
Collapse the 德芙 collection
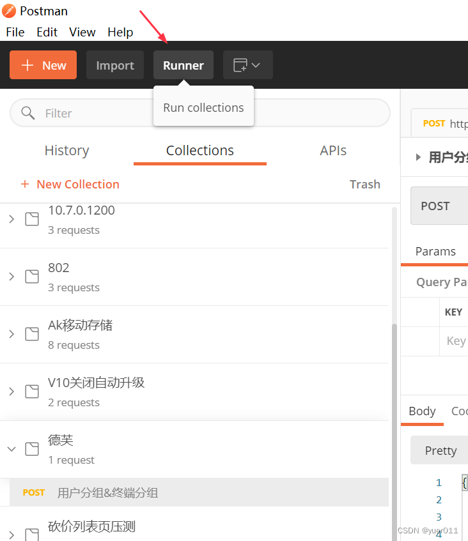pyautogui.click(x=12, y=449)
